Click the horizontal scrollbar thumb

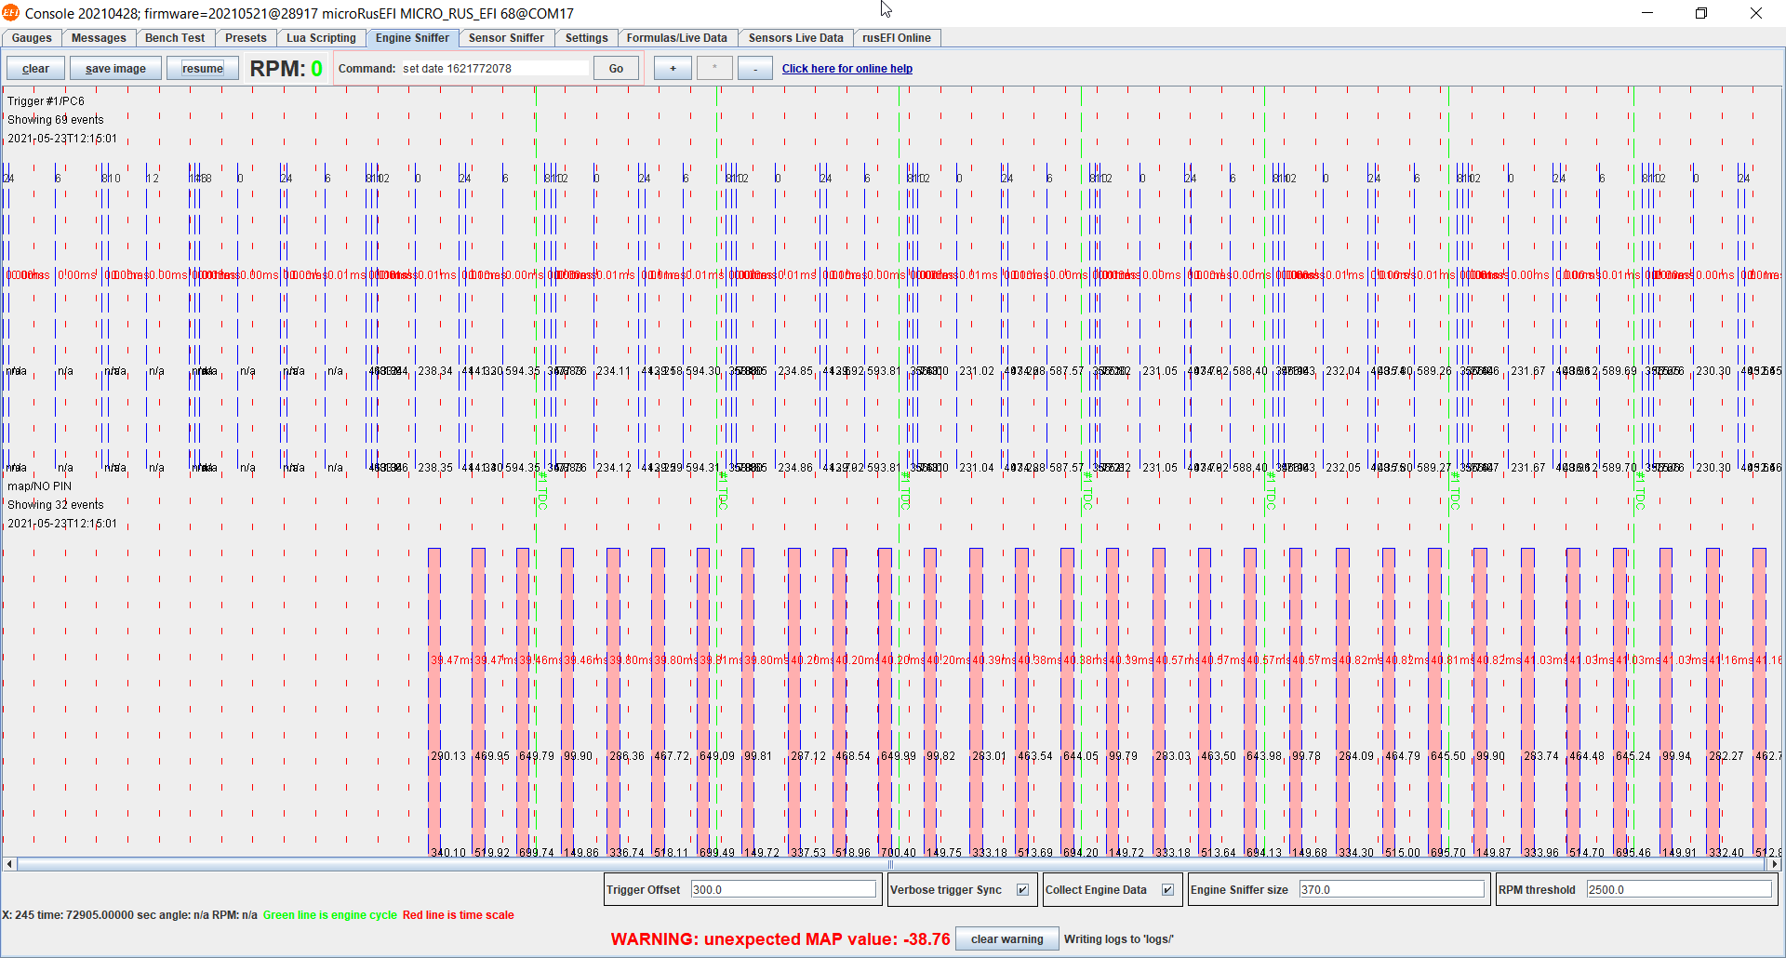(891, 864)
